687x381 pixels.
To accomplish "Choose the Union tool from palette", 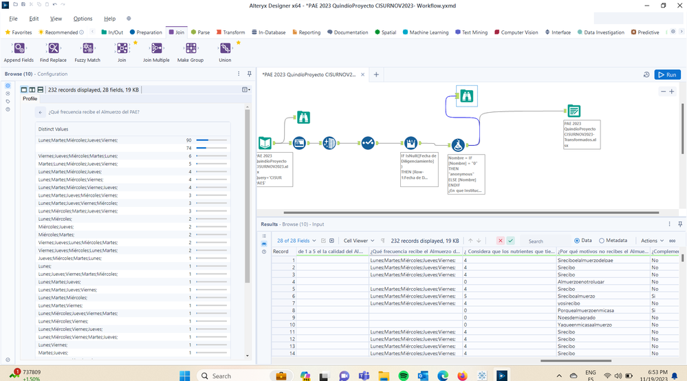I will click(x=225, y=52).
